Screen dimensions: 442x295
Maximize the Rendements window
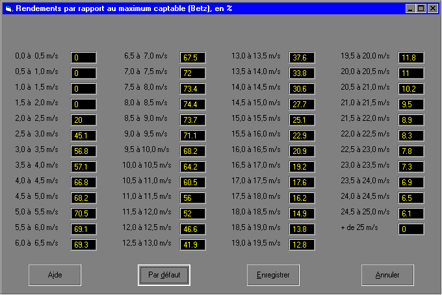(421, 8)
